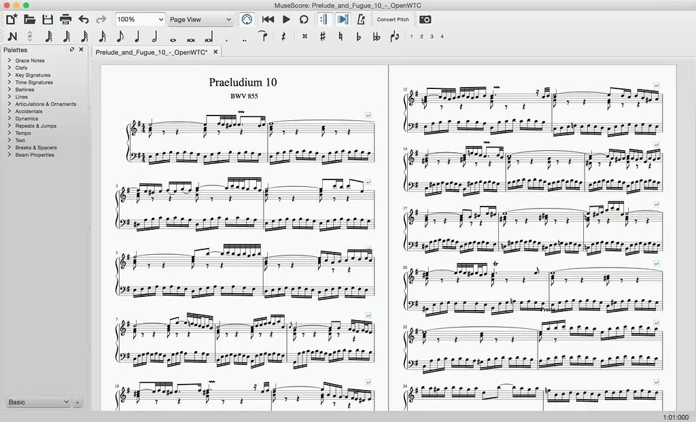
Task: Select the quarter note duration
Action: (x=137, y=37)
